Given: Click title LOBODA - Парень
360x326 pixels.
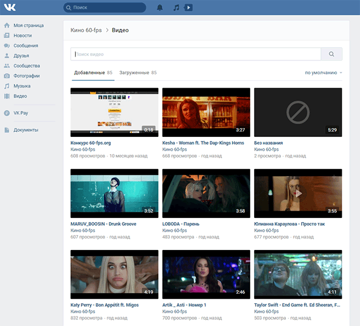Looking at the screenshot, I should (x=181, y=224).
